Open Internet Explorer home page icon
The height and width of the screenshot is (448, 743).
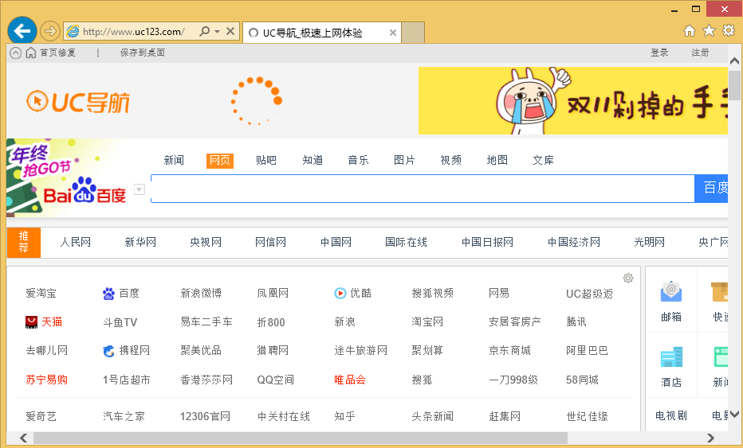tap(690, 31)
